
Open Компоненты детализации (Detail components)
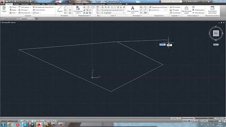212,10
